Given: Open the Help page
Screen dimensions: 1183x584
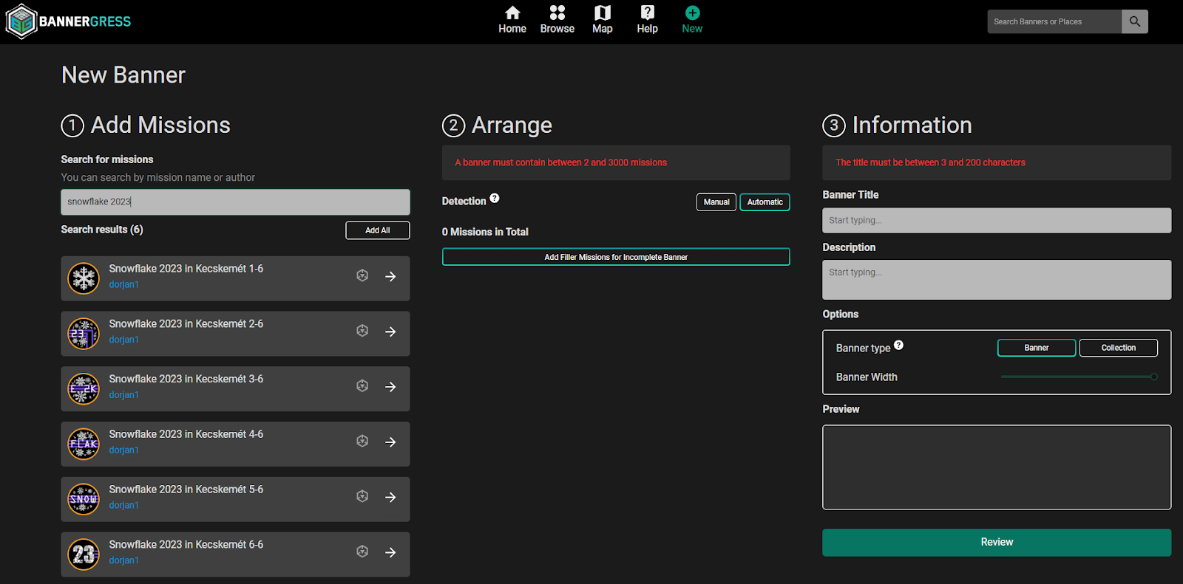Looking at the screenshot, I should (x=647, y=20).
